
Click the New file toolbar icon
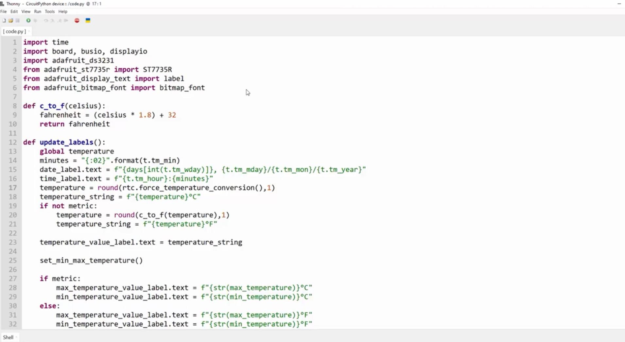coord(4,21)
